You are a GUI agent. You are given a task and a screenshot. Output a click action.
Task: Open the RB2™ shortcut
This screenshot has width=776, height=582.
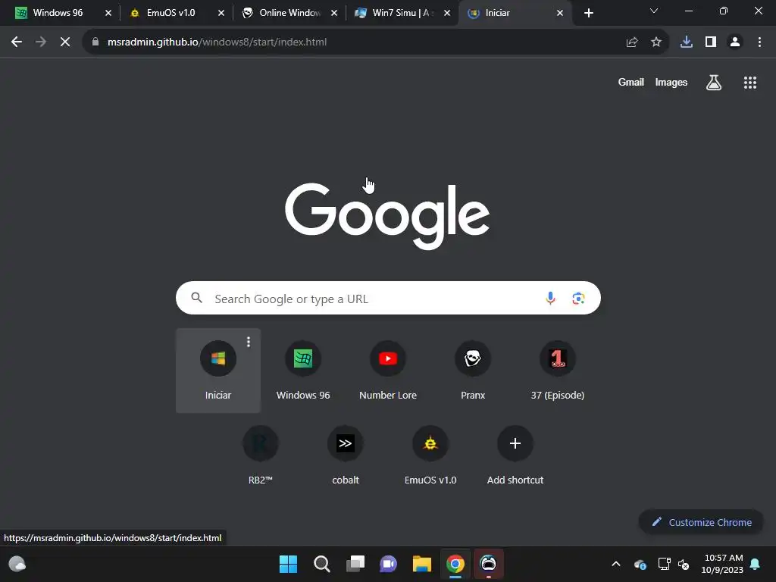point(261,455)
